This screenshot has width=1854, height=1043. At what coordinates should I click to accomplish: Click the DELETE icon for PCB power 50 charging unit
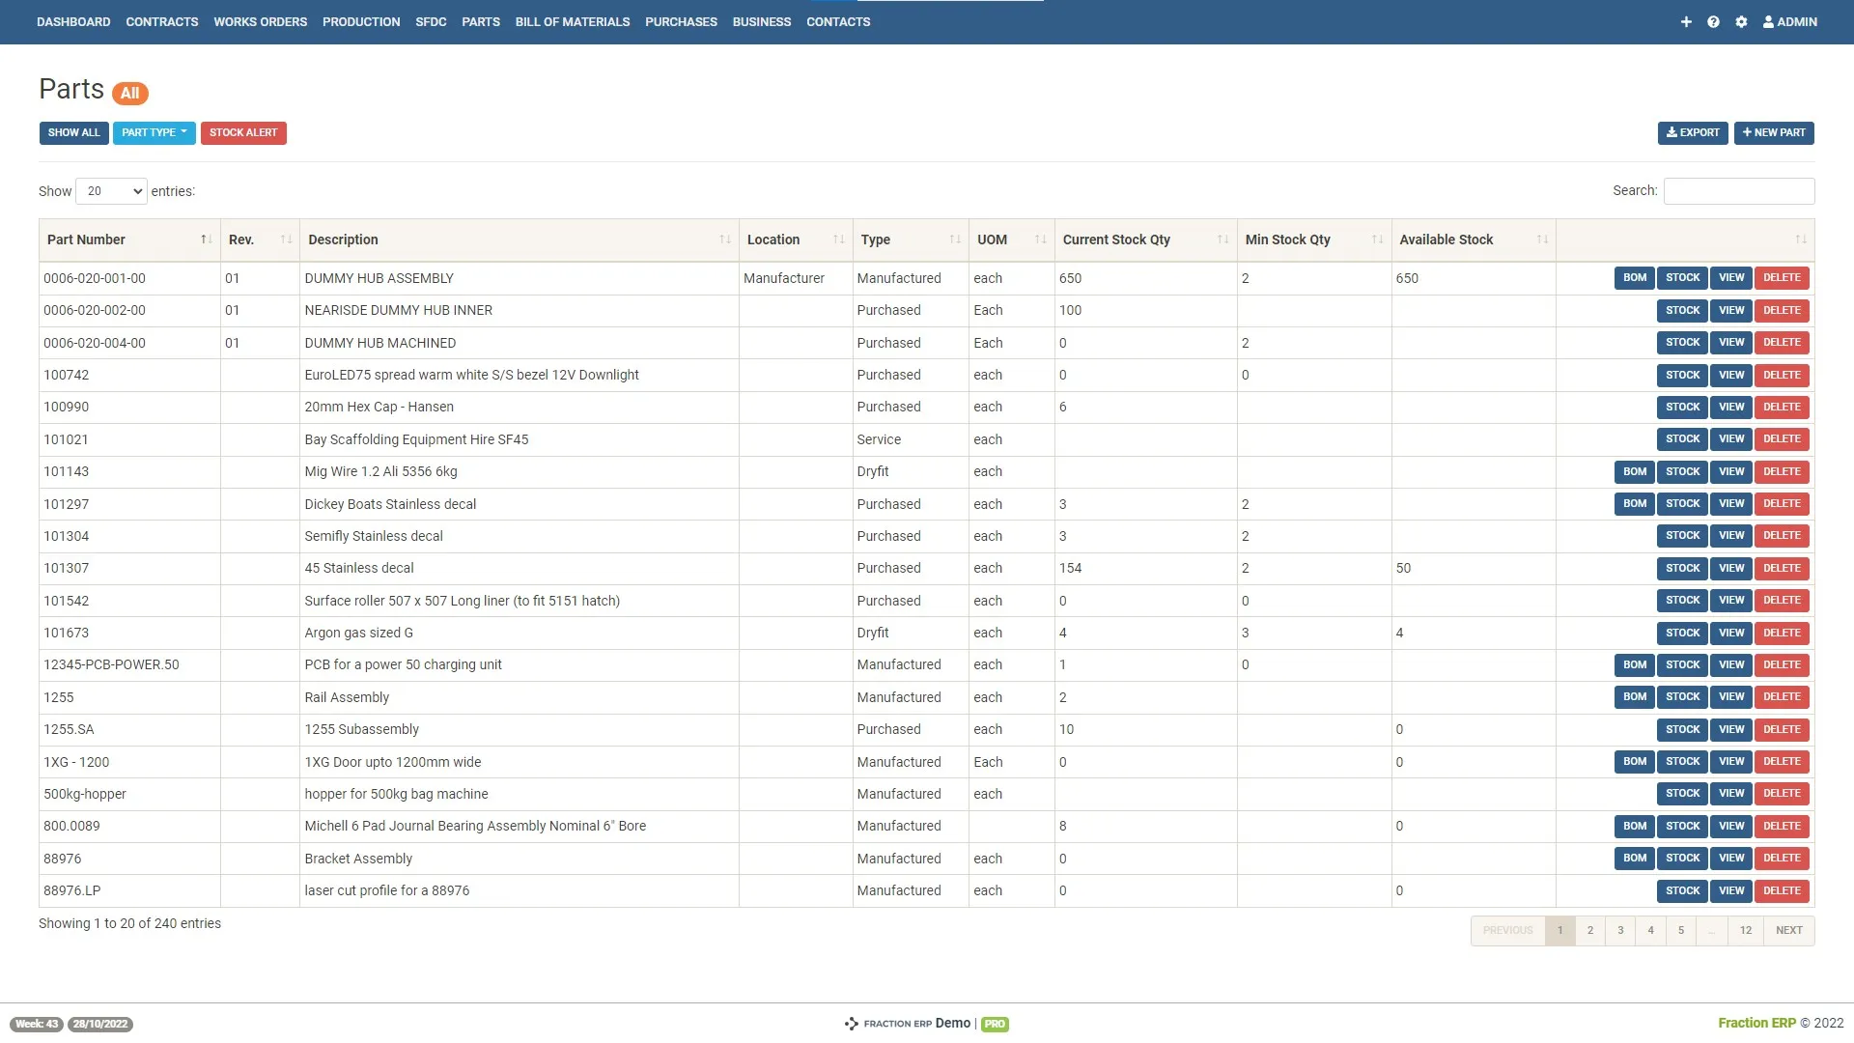pos(1781,664)
